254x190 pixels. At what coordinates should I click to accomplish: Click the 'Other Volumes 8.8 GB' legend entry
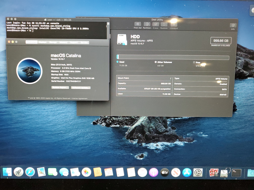point(163,64)
